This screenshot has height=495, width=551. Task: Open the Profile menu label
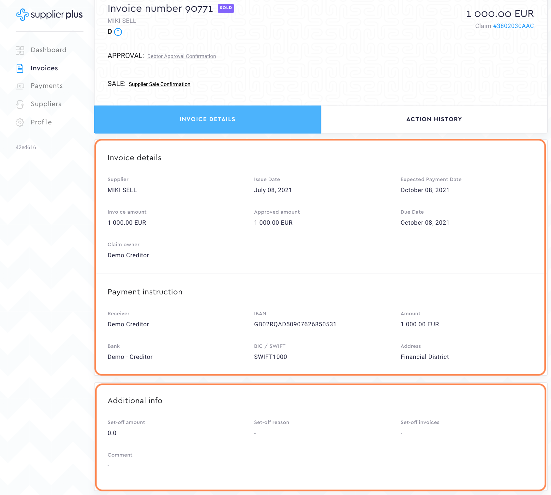pos(41,122)
